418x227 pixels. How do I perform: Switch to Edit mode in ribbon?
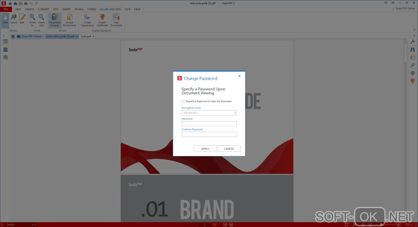click(22, 20)
